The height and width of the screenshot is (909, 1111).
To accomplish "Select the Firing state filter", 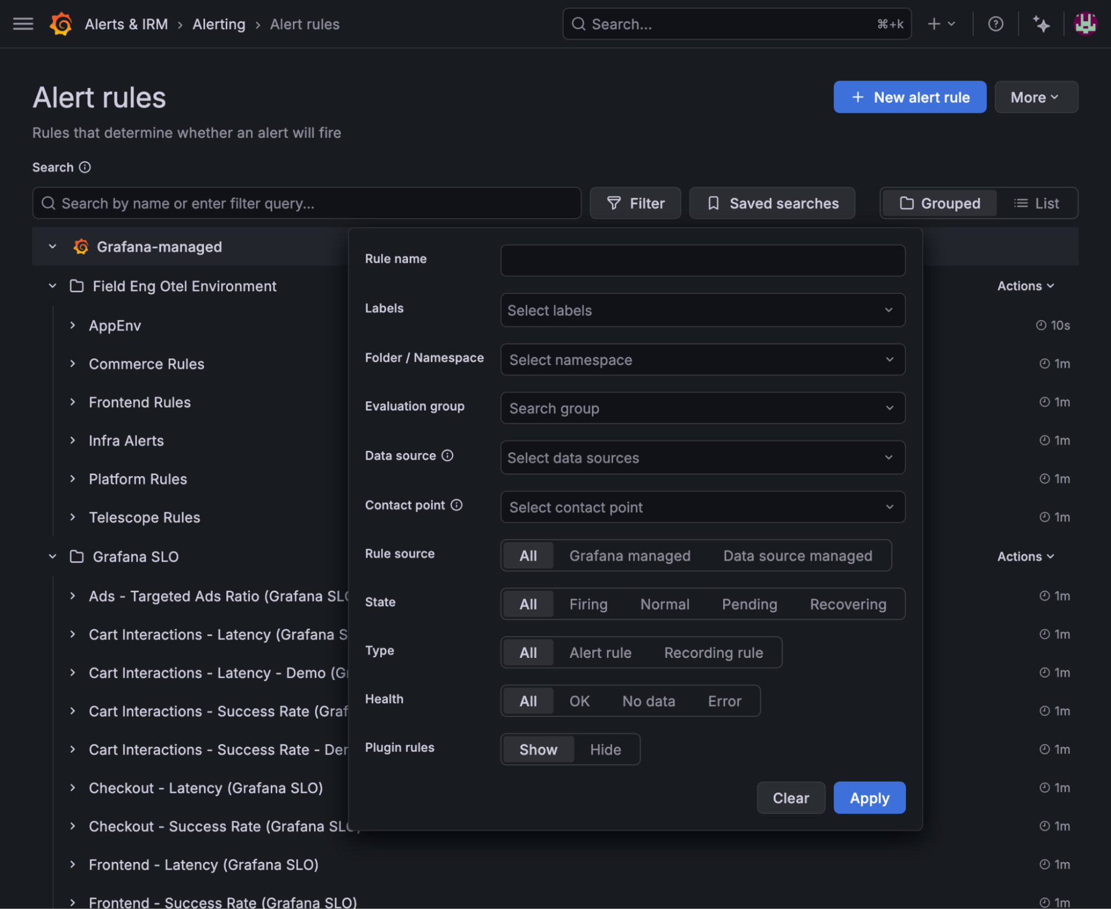I will (588, 604).
